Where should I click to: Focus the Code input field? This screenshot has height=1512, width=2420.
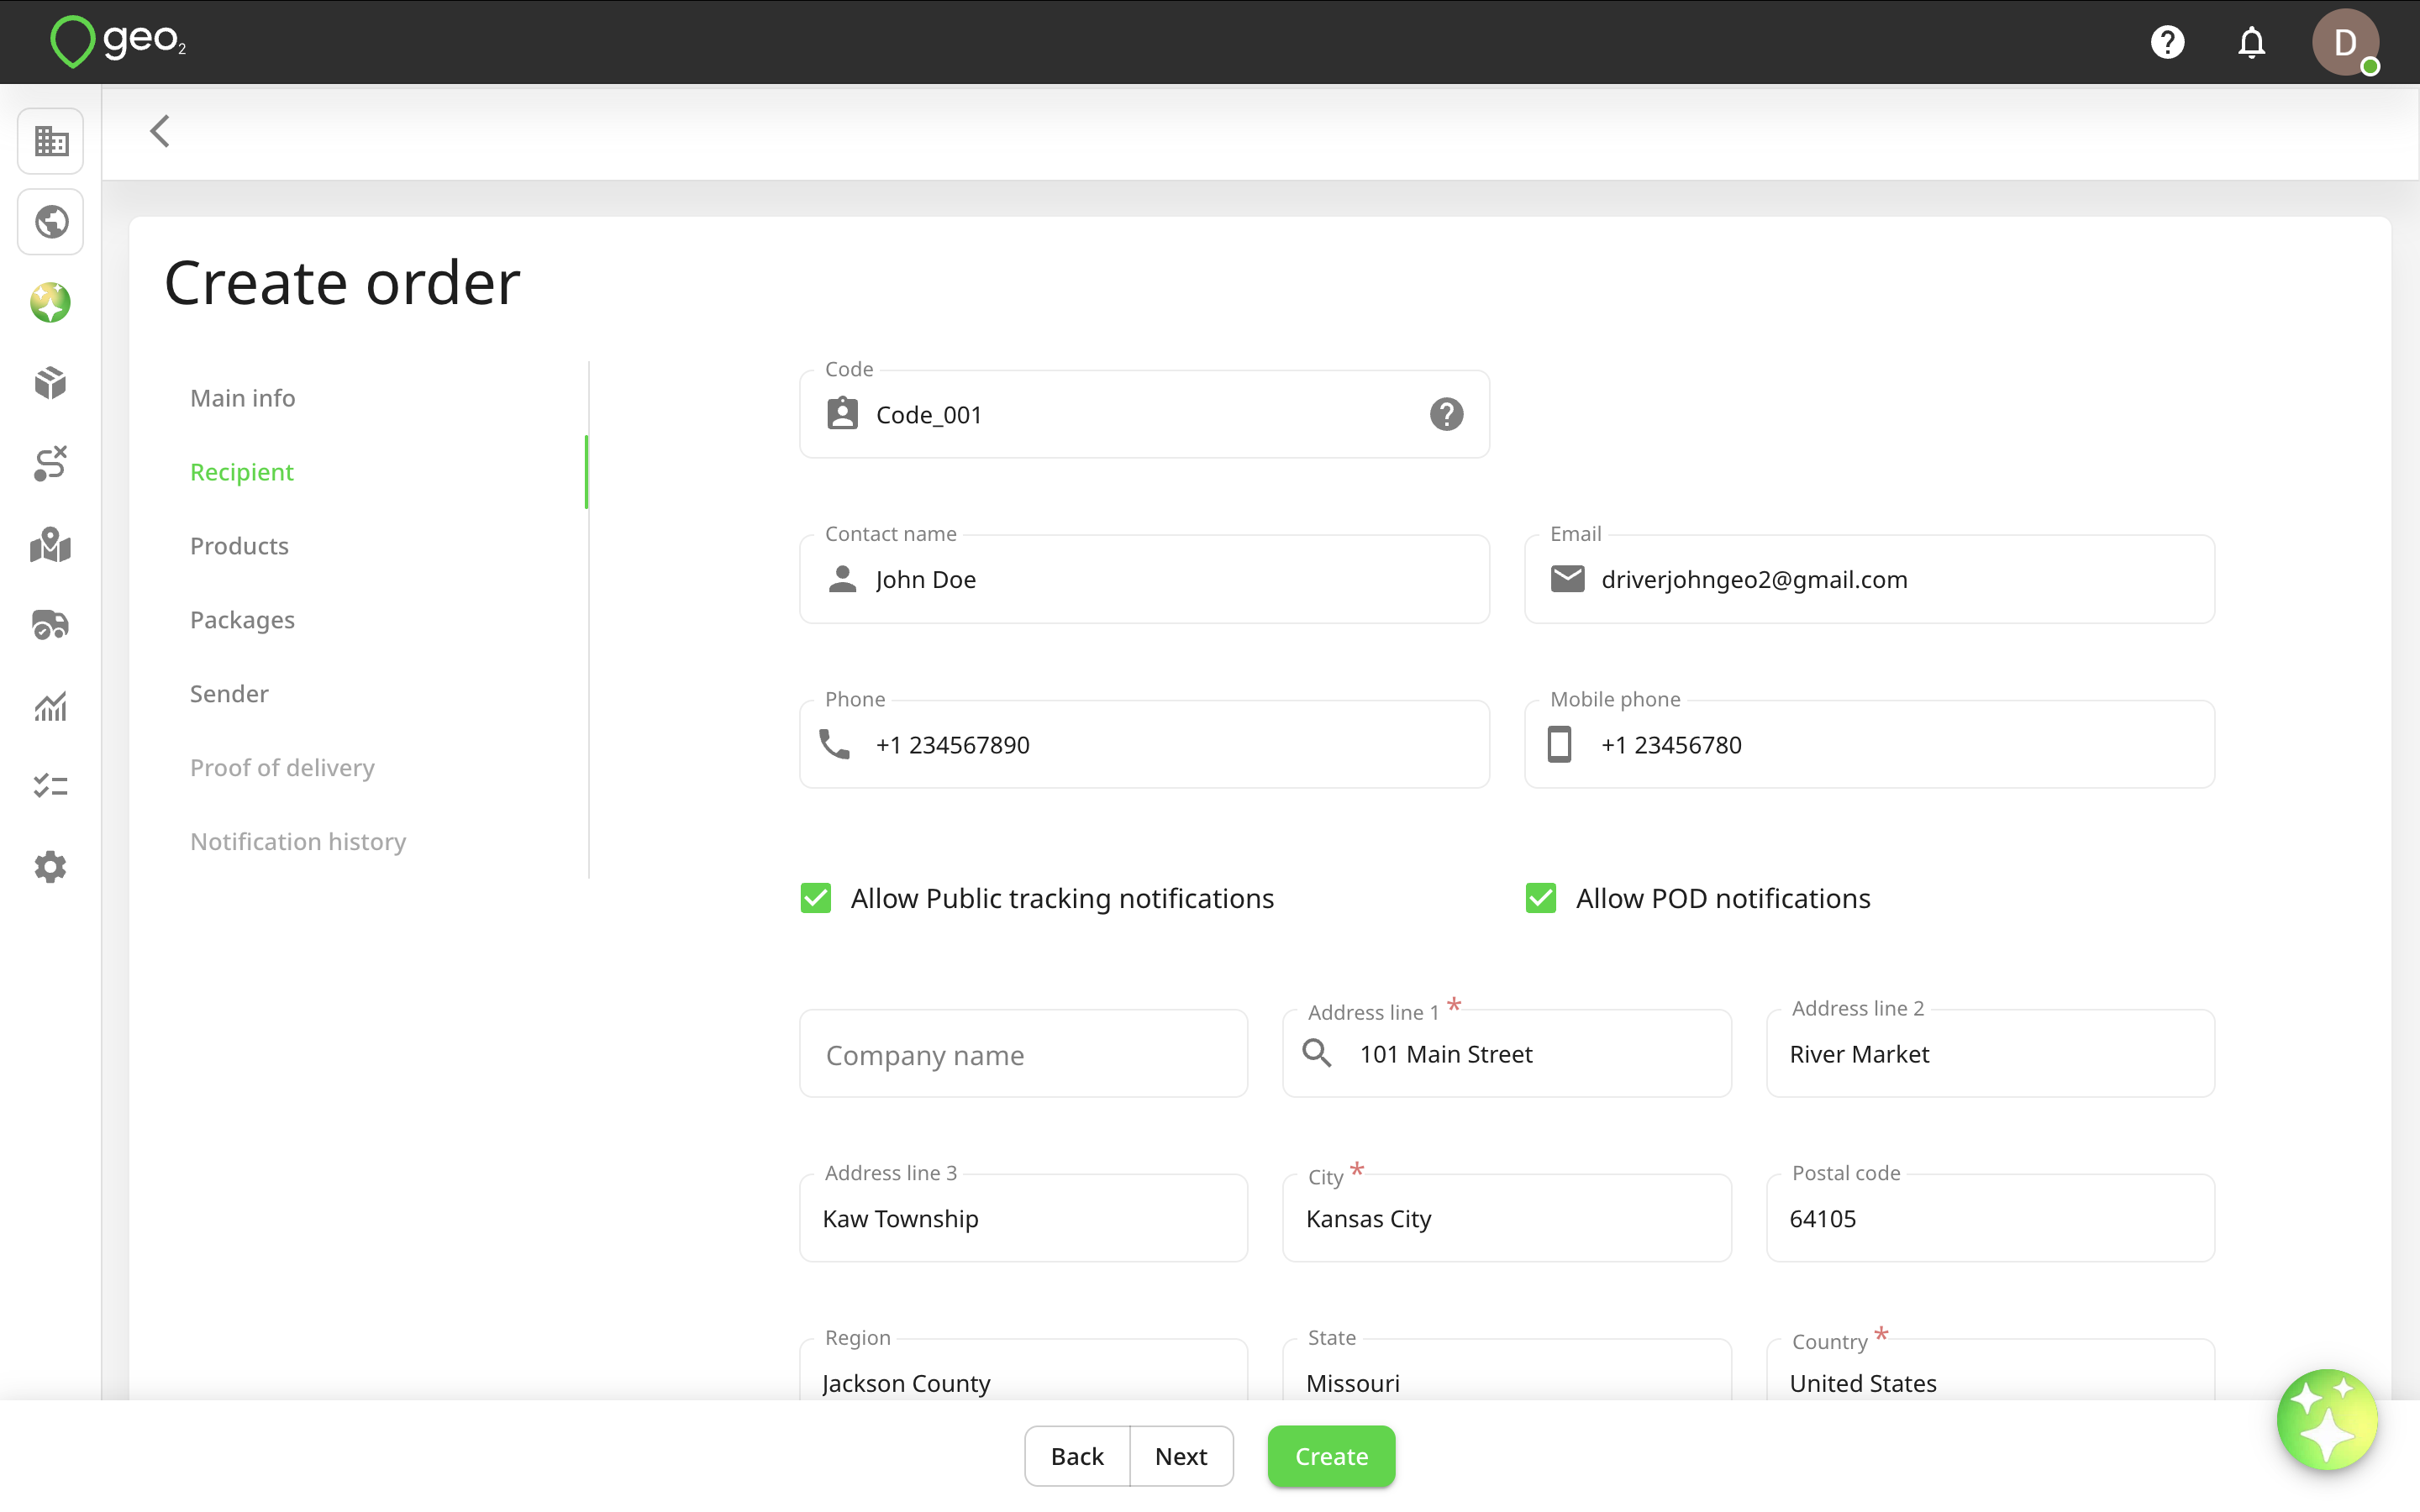(1144, 414)
